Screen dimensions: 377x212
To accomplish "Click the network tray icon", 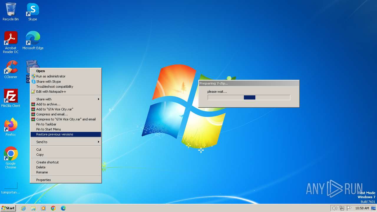I will click(342, 208).
